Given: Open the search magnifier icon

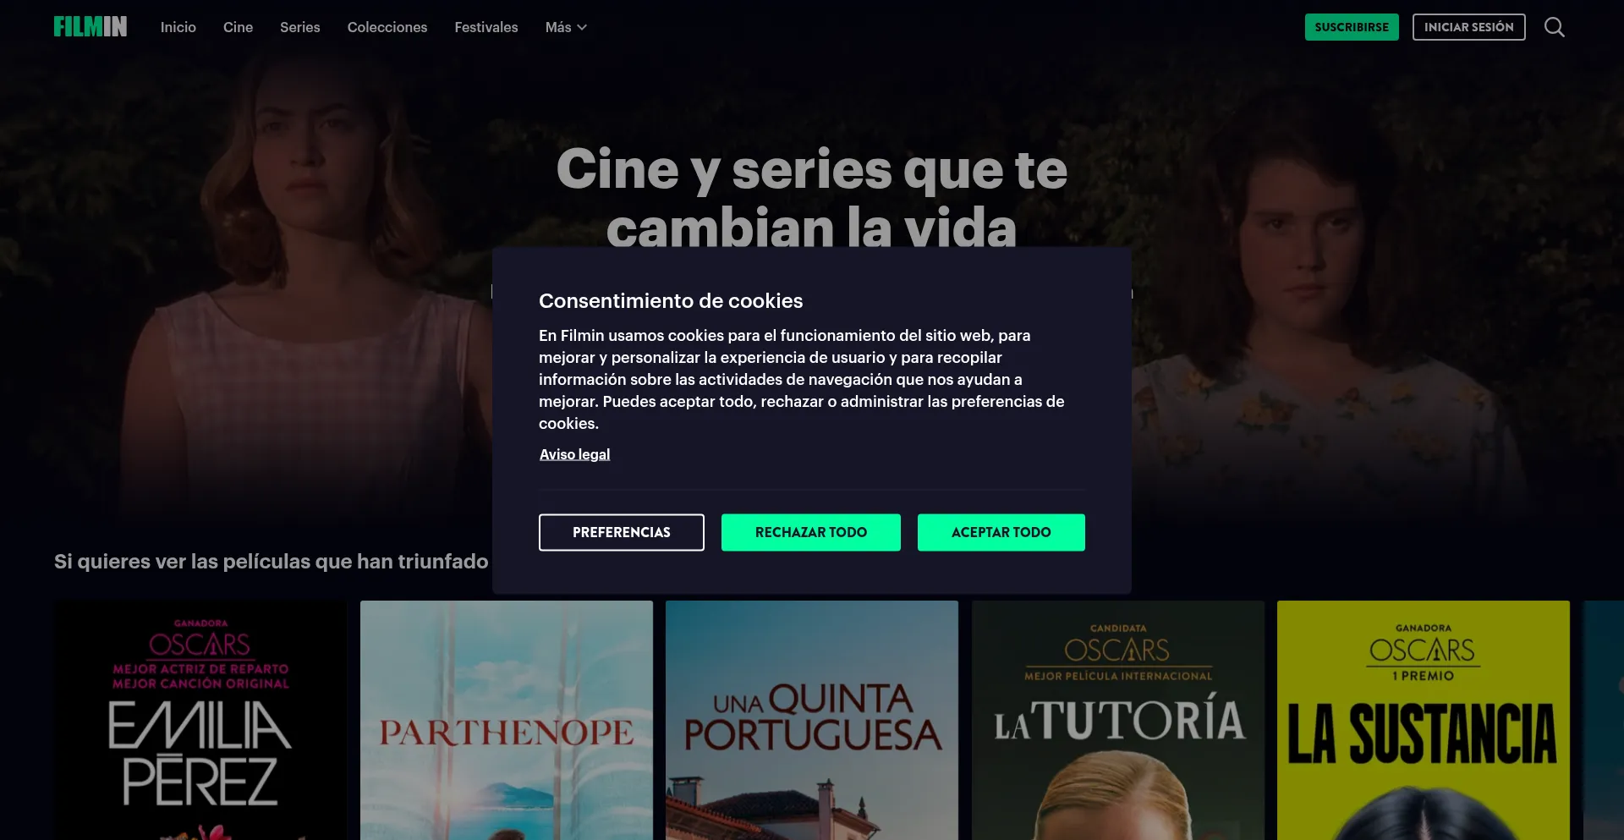Looking at the screenshot, I should pos(1554,27).
